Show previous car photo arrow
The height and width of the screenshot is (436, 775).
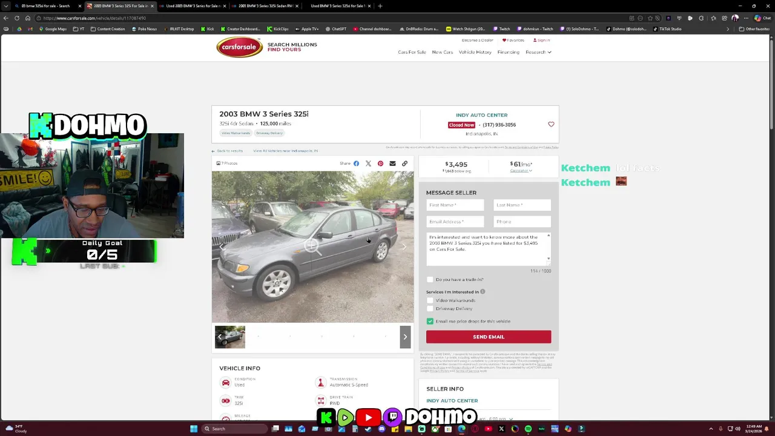[x=222, y=246]
